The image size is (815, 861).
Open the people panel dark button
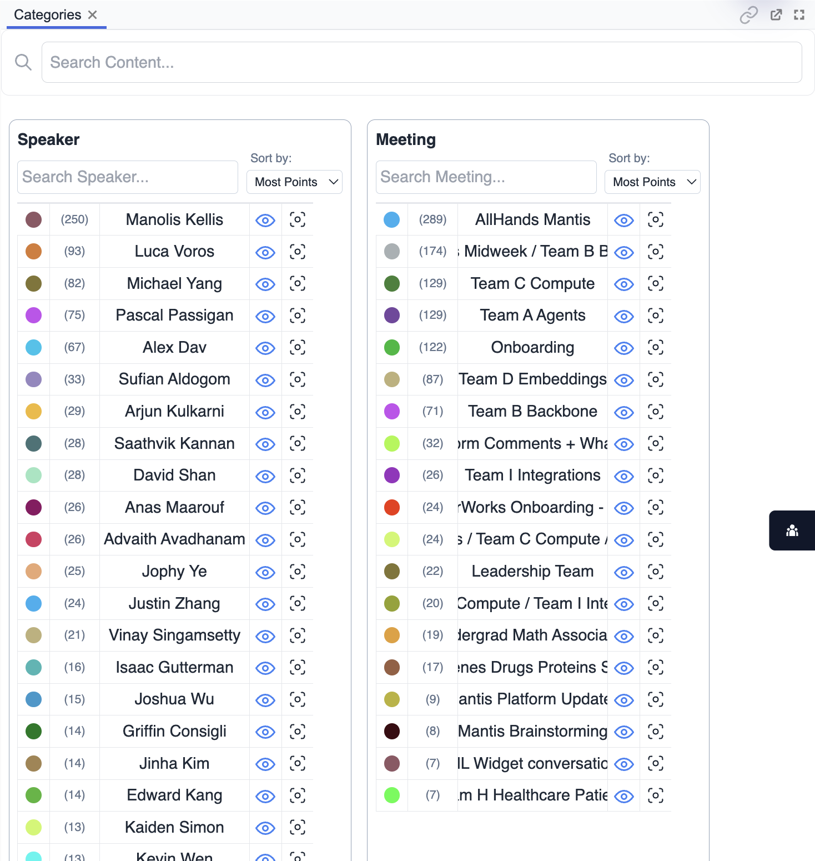coord(792,530)
